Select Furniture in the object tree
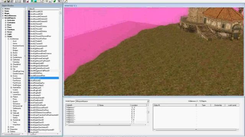This screenshot has width=245, height=137. [11, 30]
